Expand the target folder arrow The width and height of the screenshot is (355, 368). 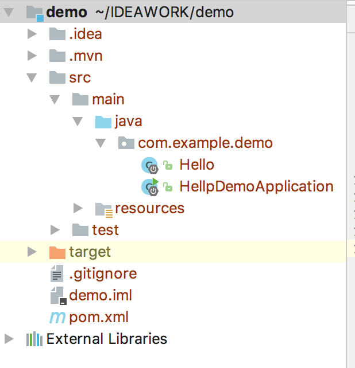pos(32,252)
